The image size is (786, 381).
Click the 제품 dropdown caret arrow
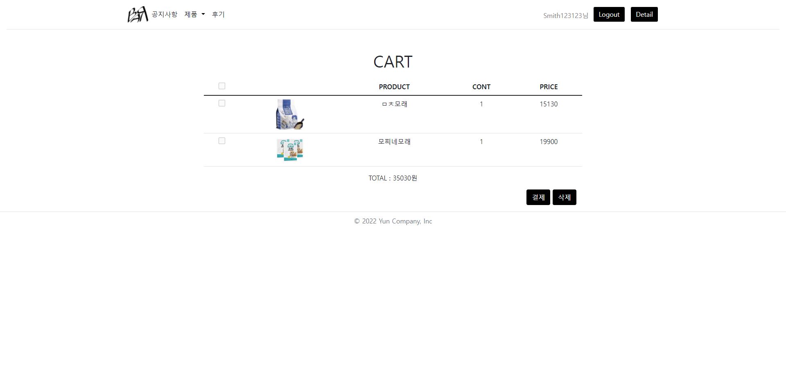tap(203, 15)
